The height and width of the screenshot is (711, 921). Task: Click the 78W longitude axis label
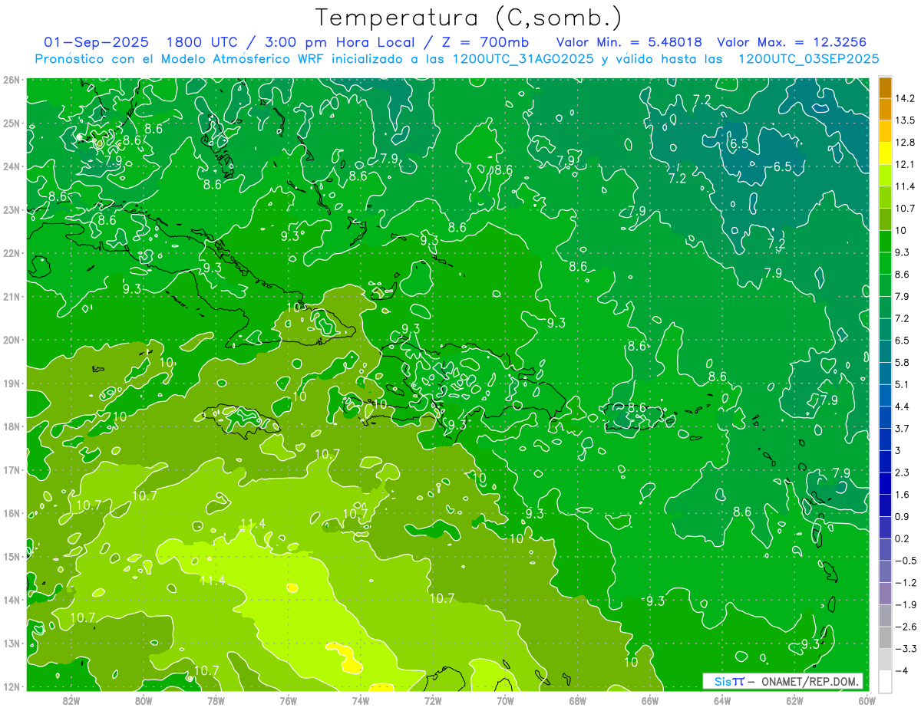coord(216,700)
